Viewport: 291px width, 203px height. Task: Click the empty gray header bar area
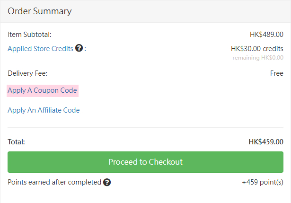click(189, 11)
